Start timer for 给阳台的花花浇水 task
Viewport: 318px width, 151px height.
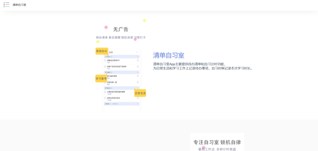pos(138,98)
